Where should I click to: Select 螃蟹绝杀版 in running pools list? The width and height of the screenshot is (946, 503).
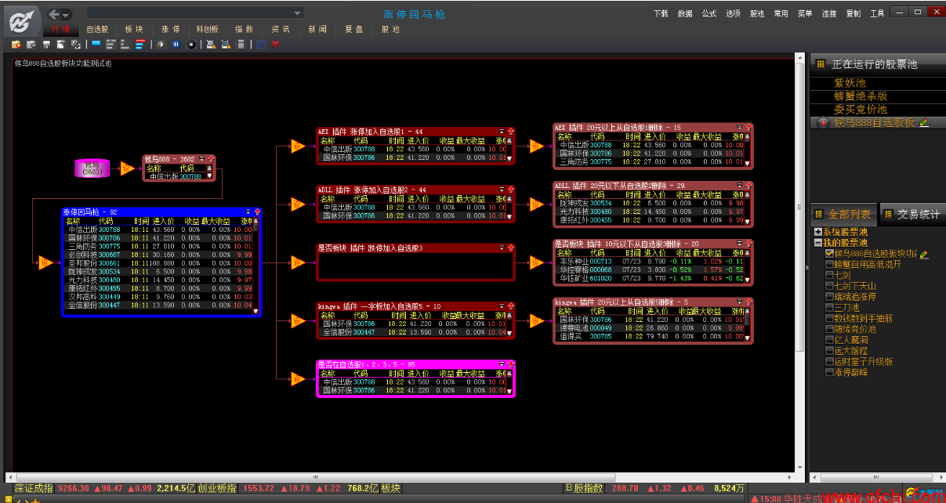(861, 96)
